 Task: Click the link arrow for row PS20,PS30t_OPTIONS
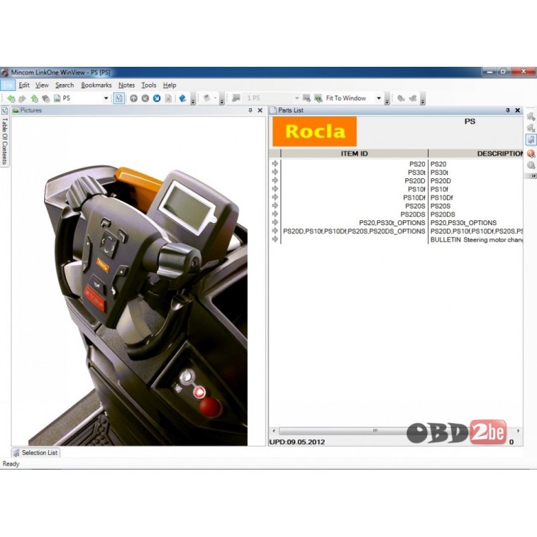pyautogui.click(x=275, y=222)
